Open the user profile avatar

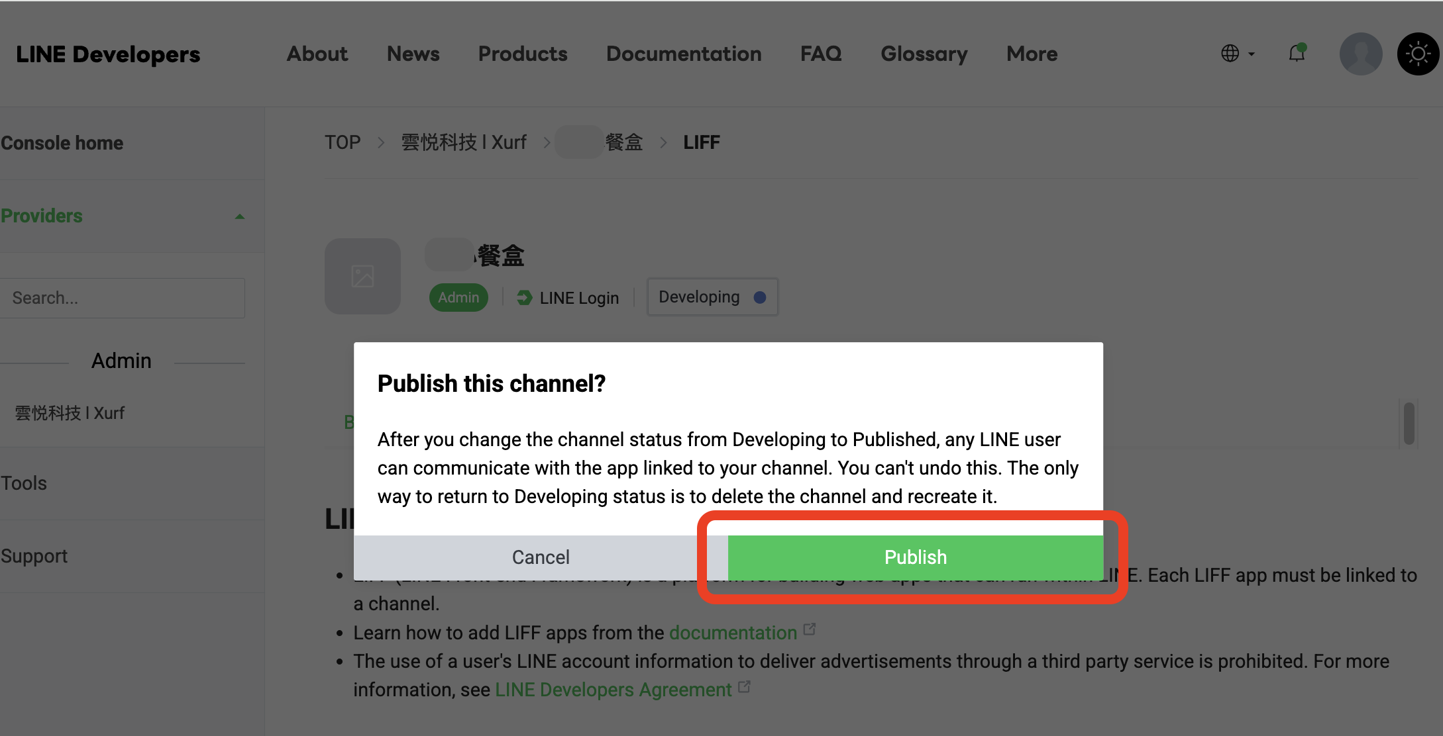point(1361,54)
